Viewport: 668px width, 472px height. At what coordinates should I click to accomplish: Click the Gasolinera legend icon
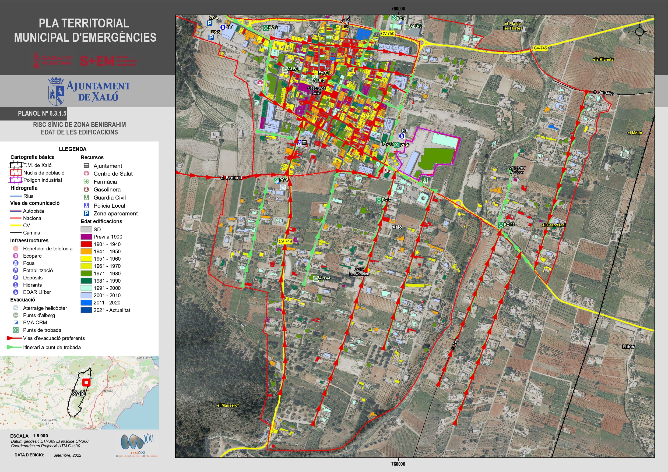(x=86, y=189)
